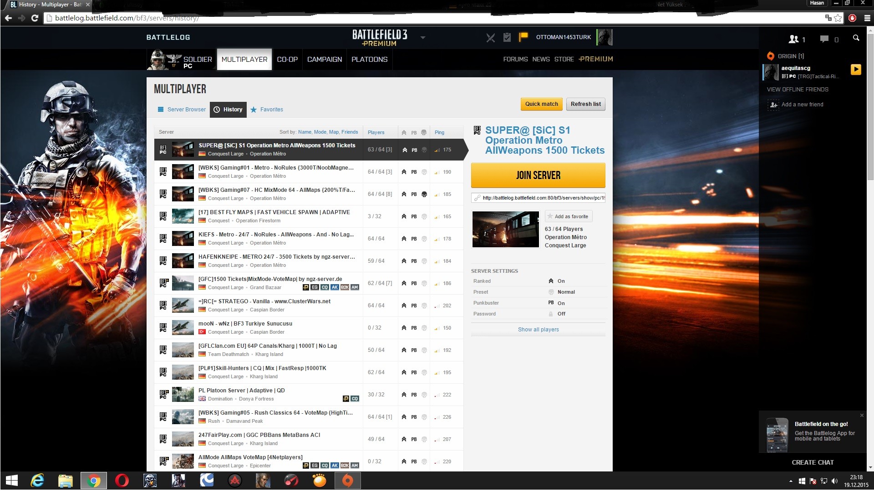This screenshot has height=491, width=874.
Task: Switch to History tab
Action: [x=228, y=110]
